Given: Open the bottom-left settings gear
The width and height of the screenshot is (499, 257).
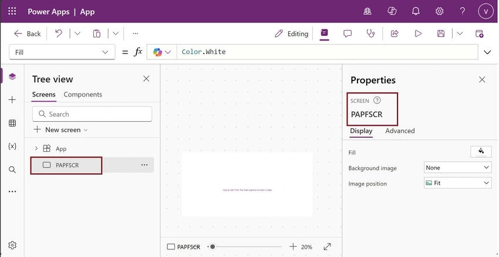Looking at the screenshot, I should coord(12,245).
